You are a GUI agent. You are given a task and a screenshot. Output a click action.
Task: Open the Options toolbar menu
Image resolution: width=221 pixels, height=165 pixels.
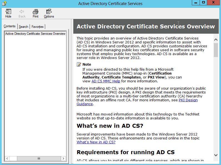pos(49,13)
